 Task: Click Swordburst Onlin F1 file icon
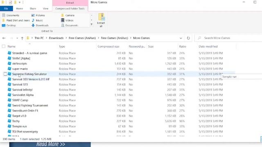coord(9,111)
